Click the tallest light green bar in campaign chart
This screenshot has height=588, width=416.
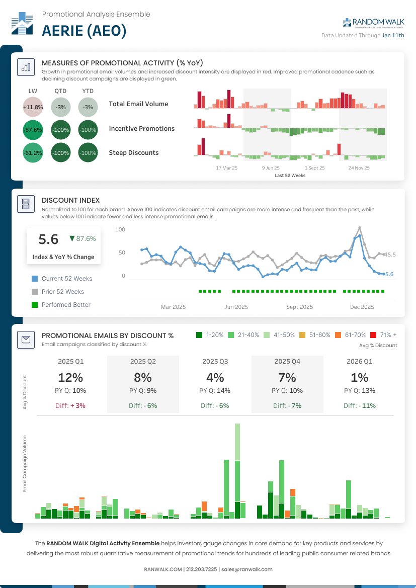click(x=237, y=442)
